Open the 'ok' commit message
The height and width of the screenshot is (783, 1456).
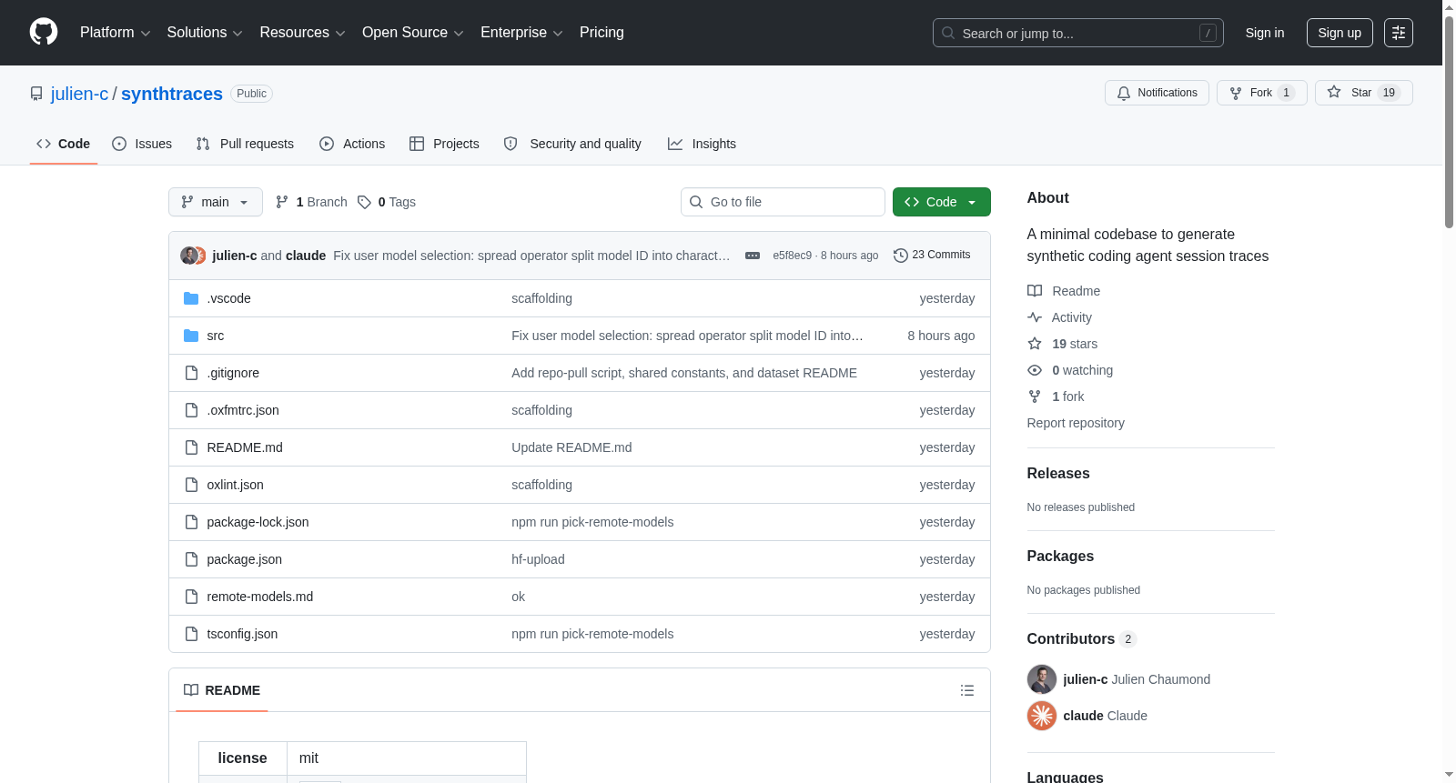[519, 597]
